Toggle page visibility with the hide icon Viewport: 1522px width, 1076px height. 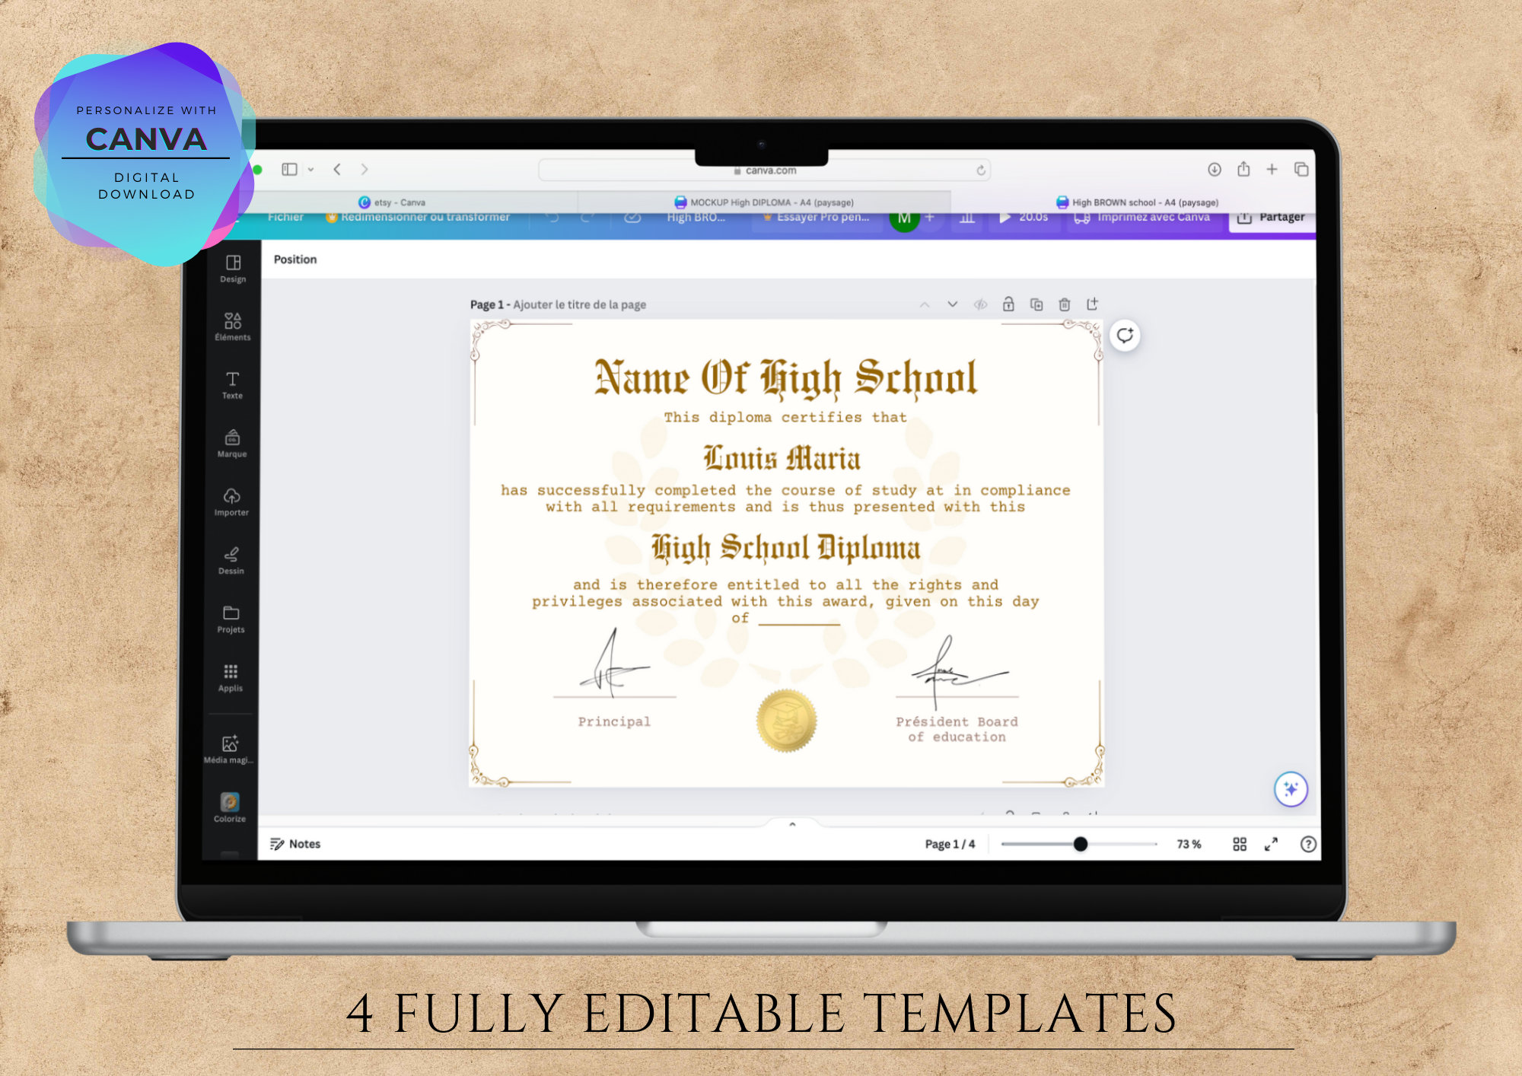pyautogui.click(x=980, y=304)
